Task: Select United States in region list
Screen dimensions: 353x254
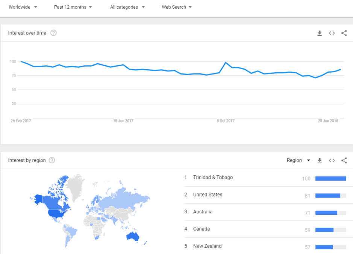Action: pos(208,195)
